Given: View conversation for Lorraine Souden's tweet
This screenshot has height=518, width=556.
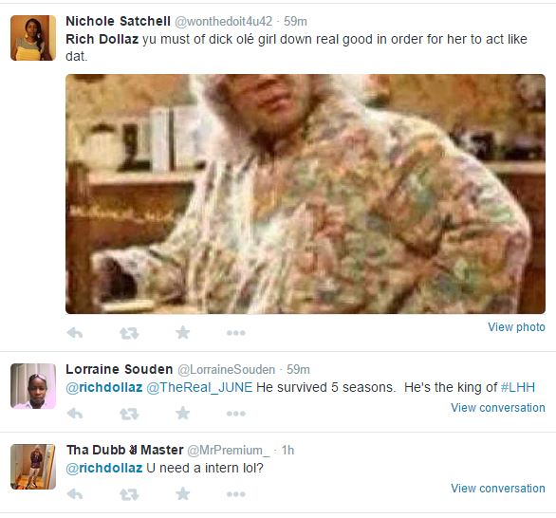Looking at the screenshot, I should (498, 408).
